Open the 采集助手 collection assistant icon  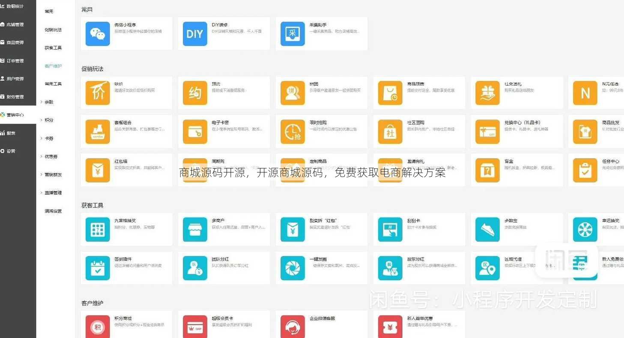coord(293,34)
